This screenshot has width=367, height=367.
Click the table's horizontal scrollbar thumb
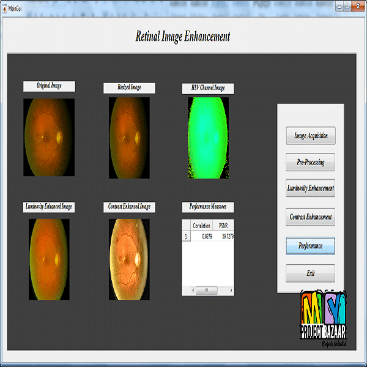pyautogui.click(x=207, y=290)
